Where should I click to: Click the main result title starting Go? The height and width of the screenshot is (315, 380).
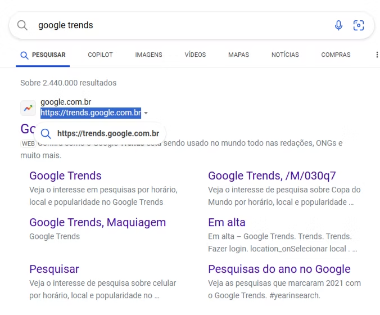28,129
